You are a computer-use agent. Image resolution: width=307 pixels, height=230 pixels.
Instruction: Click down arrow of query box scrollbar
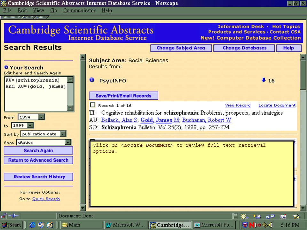[70, 108]
